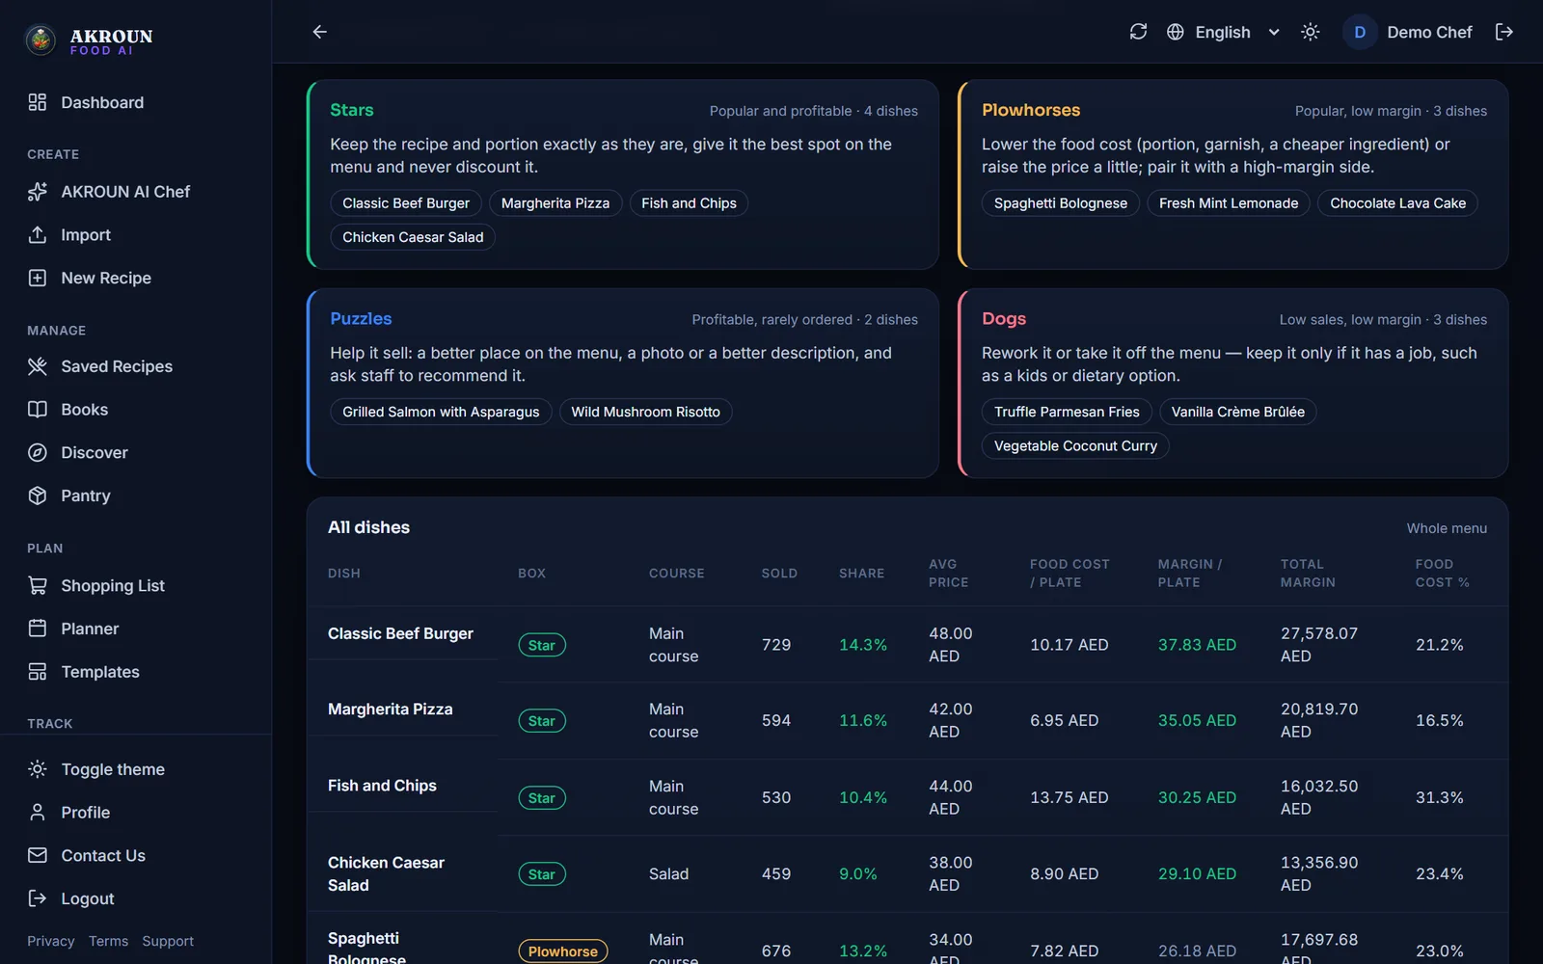Image resolution: width=1543 pixels, height=964 pixels.
Task: Open the Dashboard grid icon
Action: click(x=38, y=102)
